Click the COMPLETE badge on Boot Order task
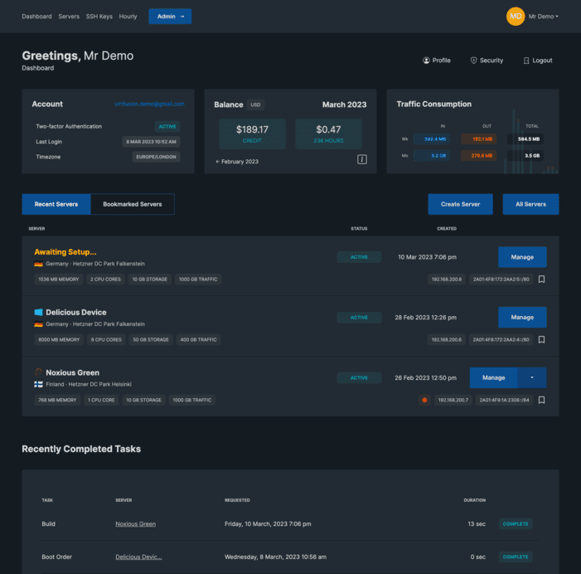581x574 pixels. tap(516, 557)
